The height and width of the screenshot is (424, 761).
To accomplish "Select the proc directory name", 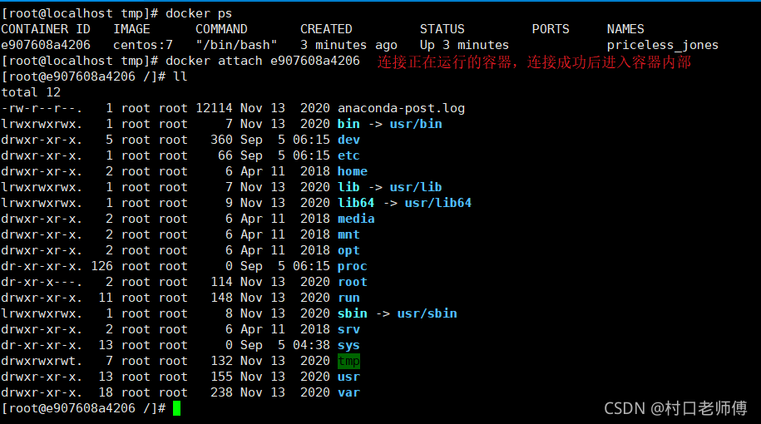I will (353, 266).
